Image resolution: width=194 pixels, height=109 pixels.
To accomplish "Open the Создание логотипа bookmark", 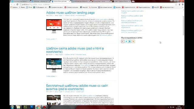I will tap(129, 7).
